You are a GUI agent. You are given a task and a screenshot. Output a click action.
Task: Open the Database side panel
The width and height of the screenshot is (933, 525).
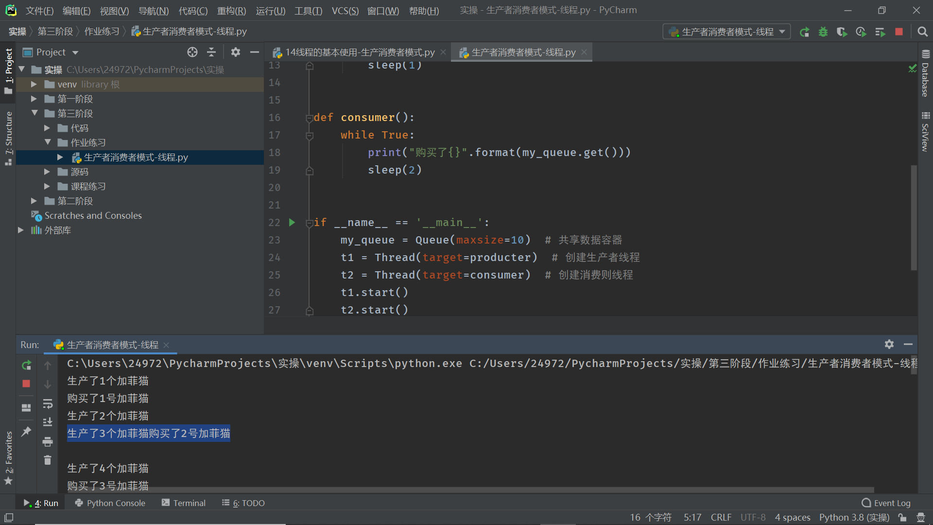coord(925,74)
